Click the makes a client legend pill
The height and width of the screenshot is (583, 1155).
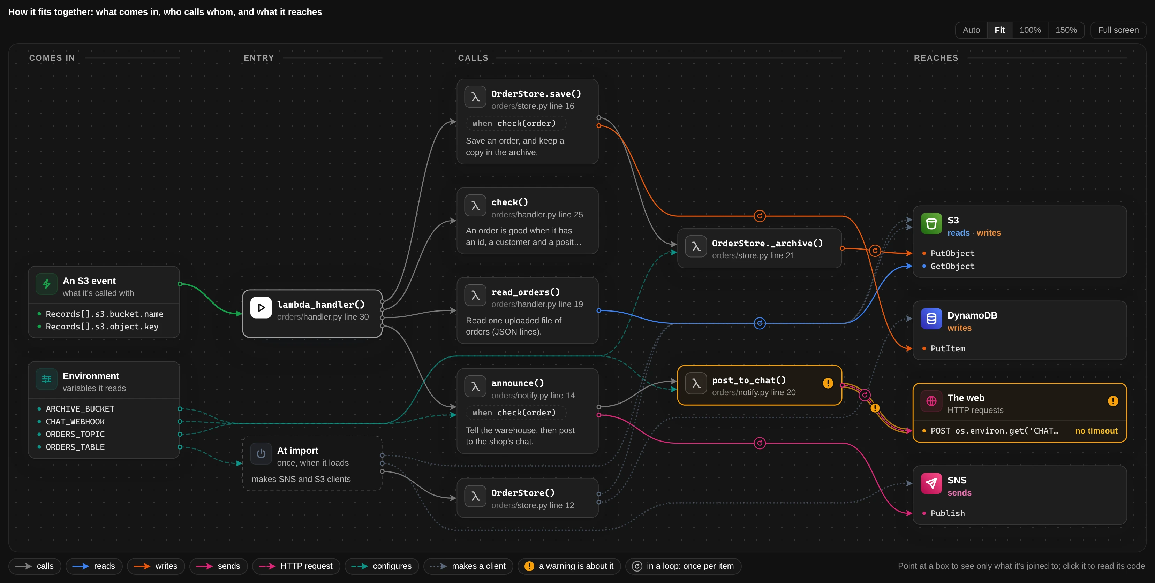pyautogui.click(x=468, y=566)
